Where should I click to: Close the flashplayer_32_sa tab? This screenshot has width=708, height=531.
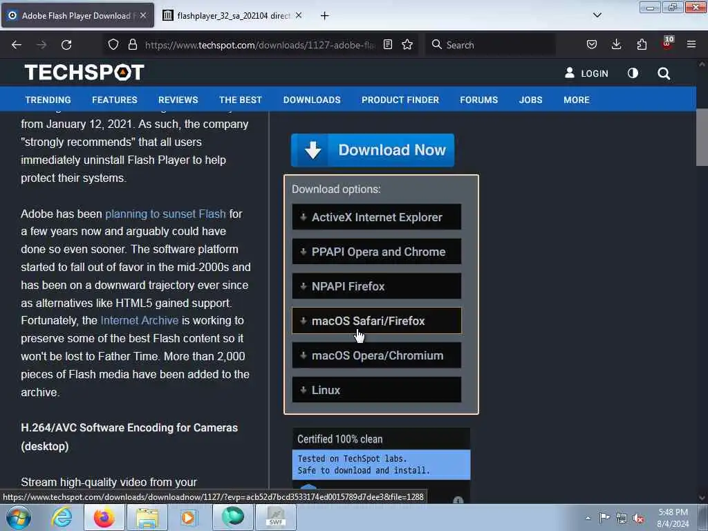pyautogui.click(x=299, y=15)
